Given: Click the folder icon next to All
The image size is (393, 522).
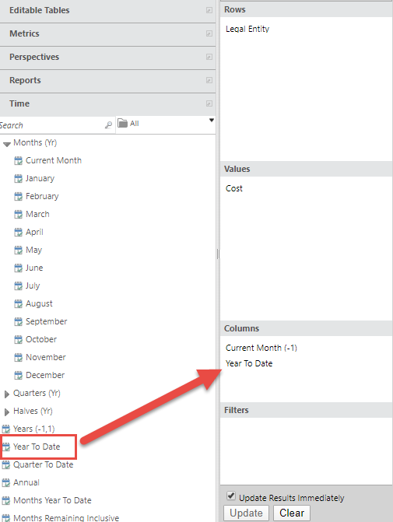Looking at the screenshot, I should 123,123.
